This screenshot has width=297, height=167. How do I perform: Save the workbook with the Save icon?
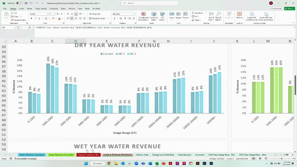tap(26, 3)
